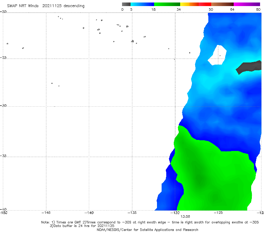Click the brown 50-64 color bar segment
The image size is (264, 232).
(222, 4)
